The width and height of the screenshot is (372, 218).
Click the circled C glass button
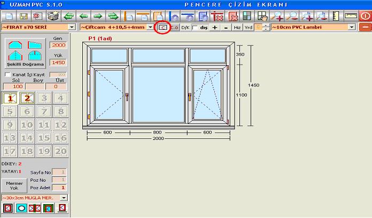coord(162,27)
